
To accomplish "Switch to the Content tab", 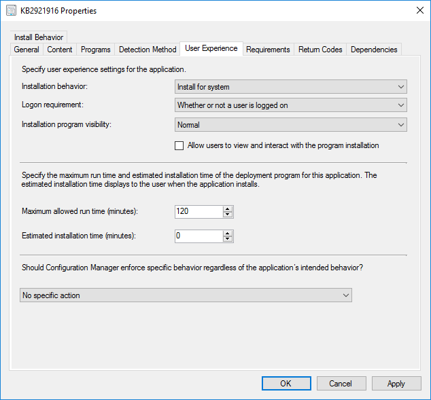I will pos(59,50).
